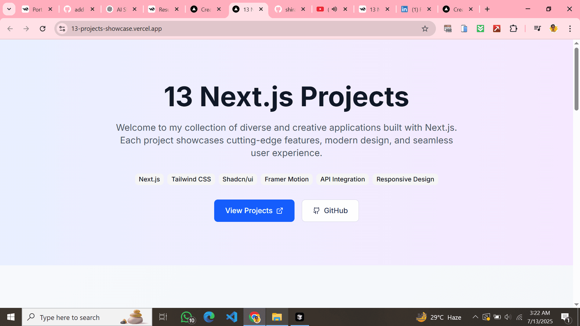Open media controls icon in toolbar
The height and width of the screenshot is (326, 580).
[537, 29]
